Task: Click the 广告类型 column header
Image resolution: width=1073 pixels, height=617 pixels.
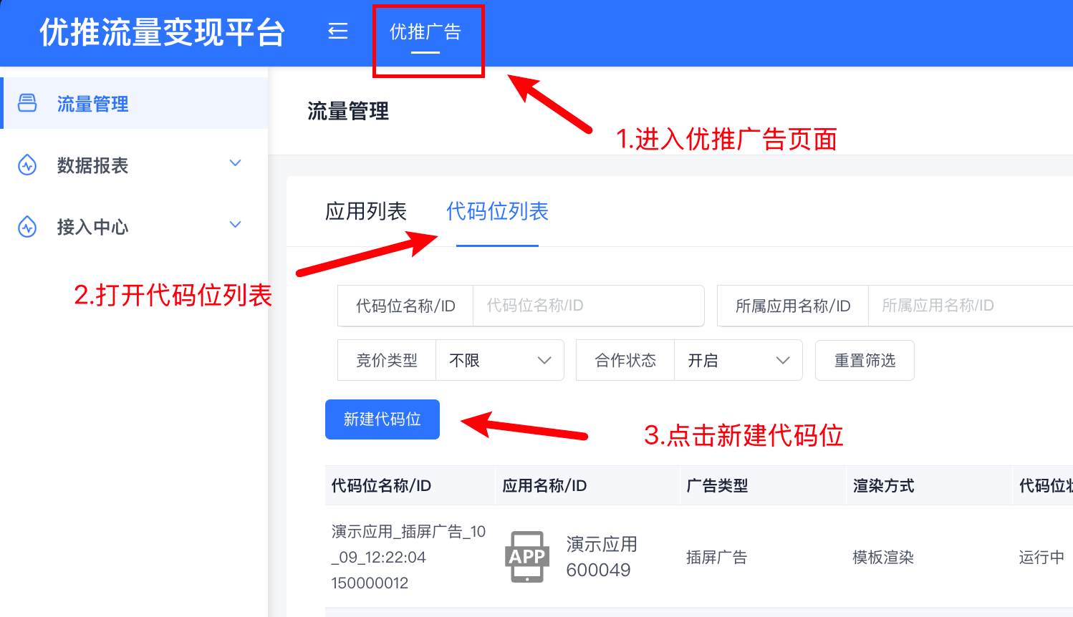Action: [717, 485]
